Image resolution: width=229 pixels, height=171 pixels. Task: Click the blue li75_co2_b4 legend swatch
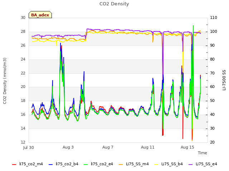pyautogui.click(x=50, y=165)
